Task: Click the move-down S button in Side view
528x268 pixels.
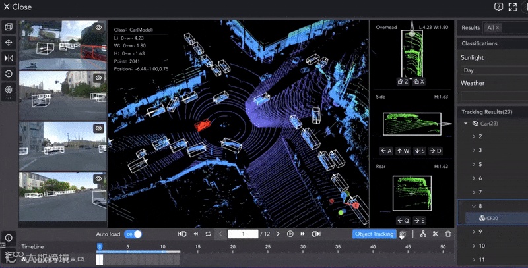Action: tap(419, 151)
